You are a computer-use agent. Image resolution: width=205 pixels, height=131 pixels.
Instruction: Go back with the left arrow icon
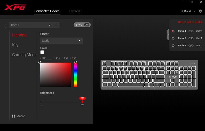[x=5, y=26]
